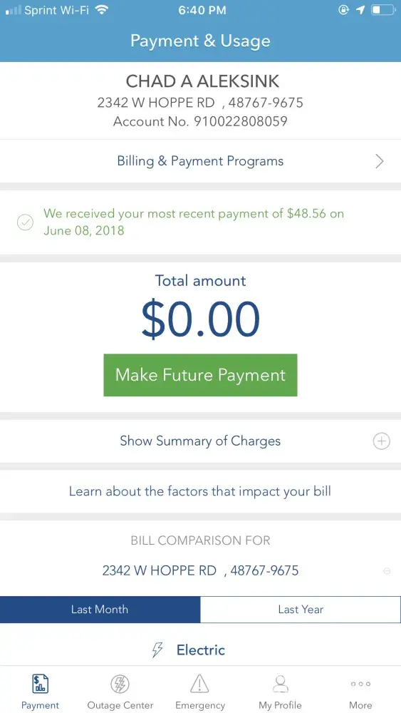The image size is (401, 713).
Task: Collapse bill comparison address minus icon
Action: (x=387, y=571)
